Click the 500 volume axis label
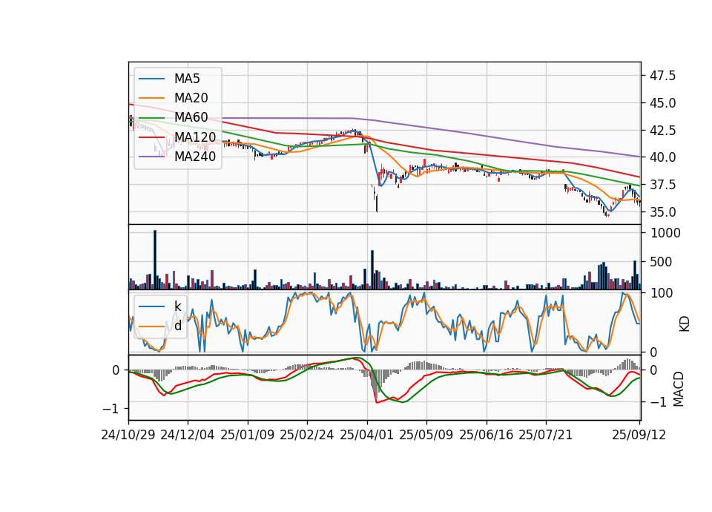712x512 pixels. click(662, 262)
